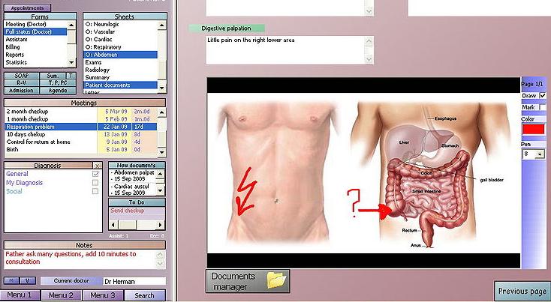Toggle the Draw checkbox
Image resolution: width=551 pixels, height=302 pixels.
coord(543,96)
